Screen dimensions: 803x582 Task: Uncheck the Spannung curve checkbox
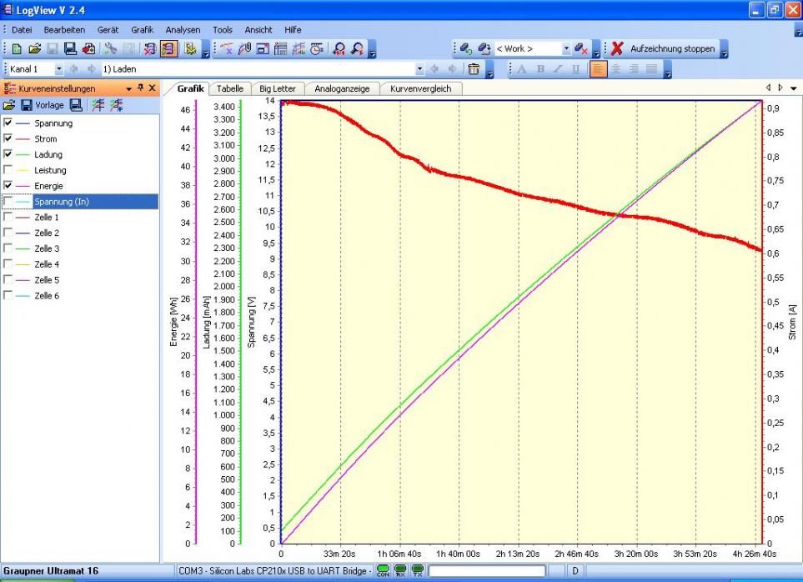tap(9, 123)
